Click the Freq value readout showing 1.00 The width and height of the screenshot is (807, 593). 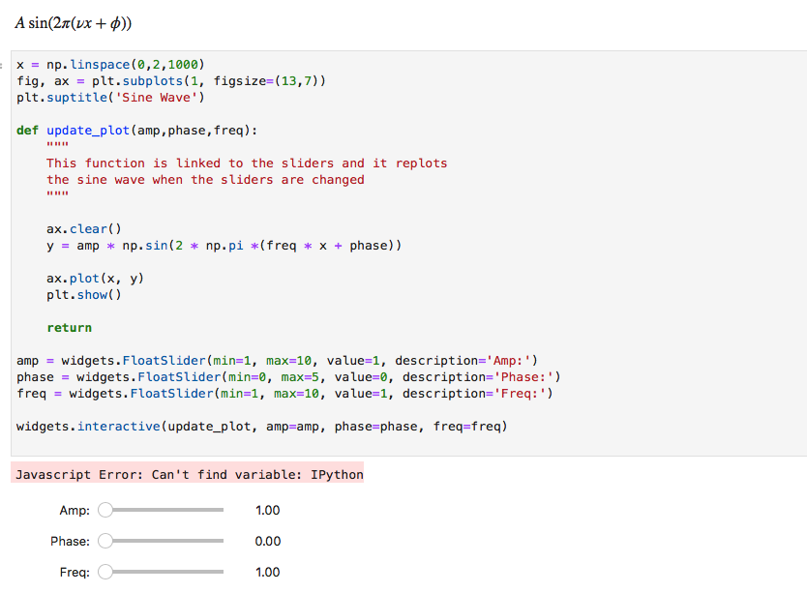267,572
